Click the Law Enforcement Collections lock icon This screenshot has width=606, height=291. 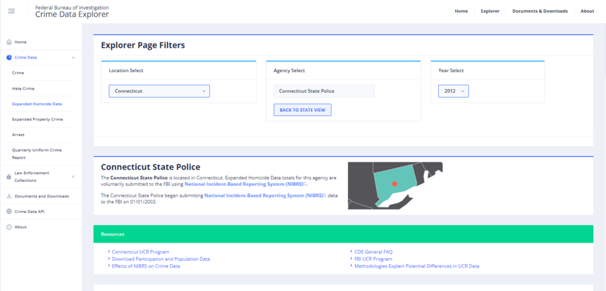pyautogui.click(x=9, y=176)
